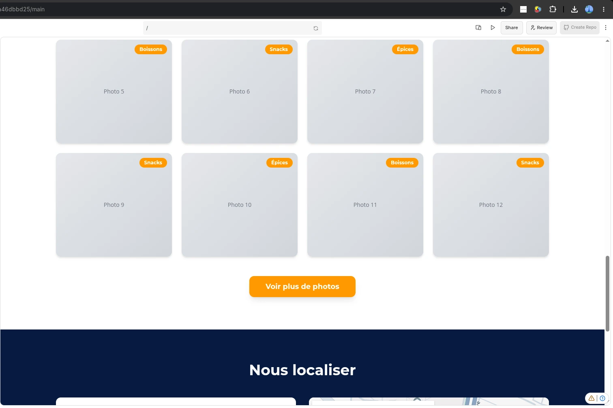The width and height of the screenshot is (613, 408).
Task: Open the Photo 11 thumbnail
Action: click(x=365, y=205)
